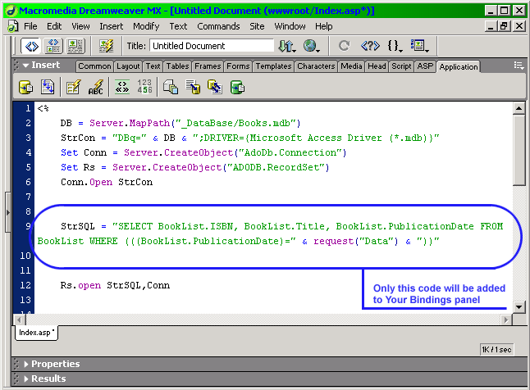Select the ASP insert tab
530x390 pixels.
click(x=425, y=66)
